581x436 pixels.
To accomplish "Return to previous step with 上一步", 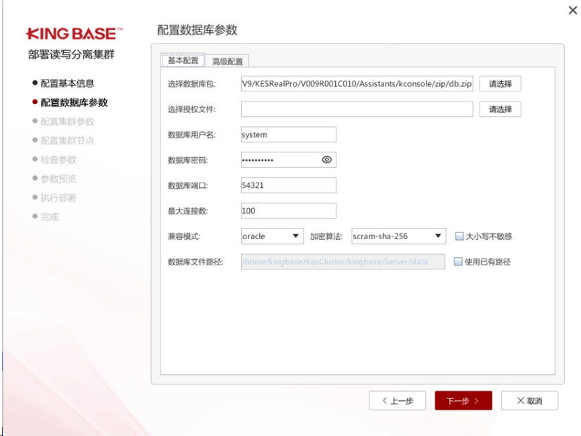I will (x=397, y=400).
